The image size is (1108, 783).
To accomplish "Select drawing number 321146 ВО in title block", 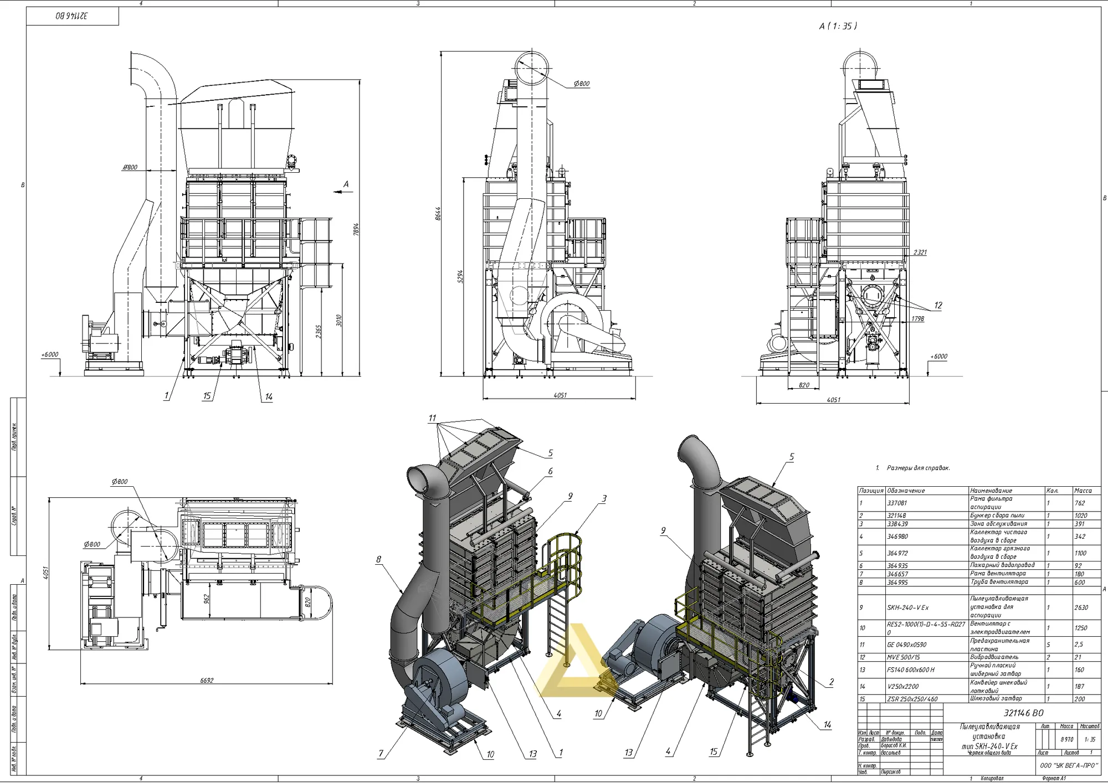I will tap(1023, 713).
